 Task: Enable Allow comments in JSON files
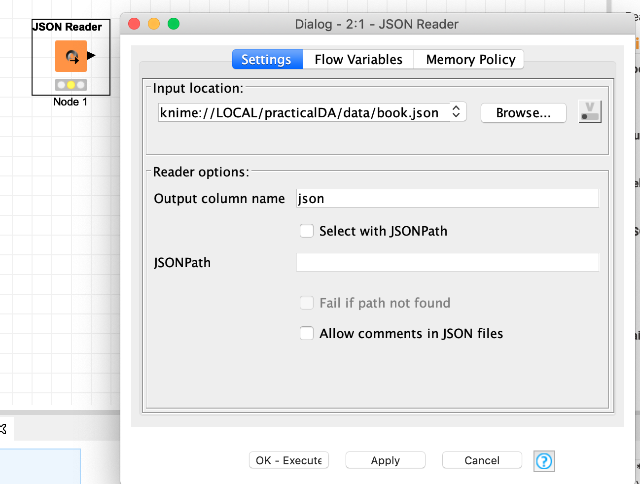307,334
